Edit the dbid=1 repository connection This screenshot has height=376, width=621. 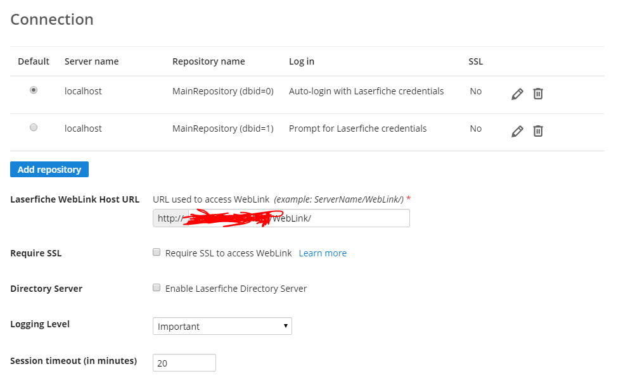click(517, 131)
